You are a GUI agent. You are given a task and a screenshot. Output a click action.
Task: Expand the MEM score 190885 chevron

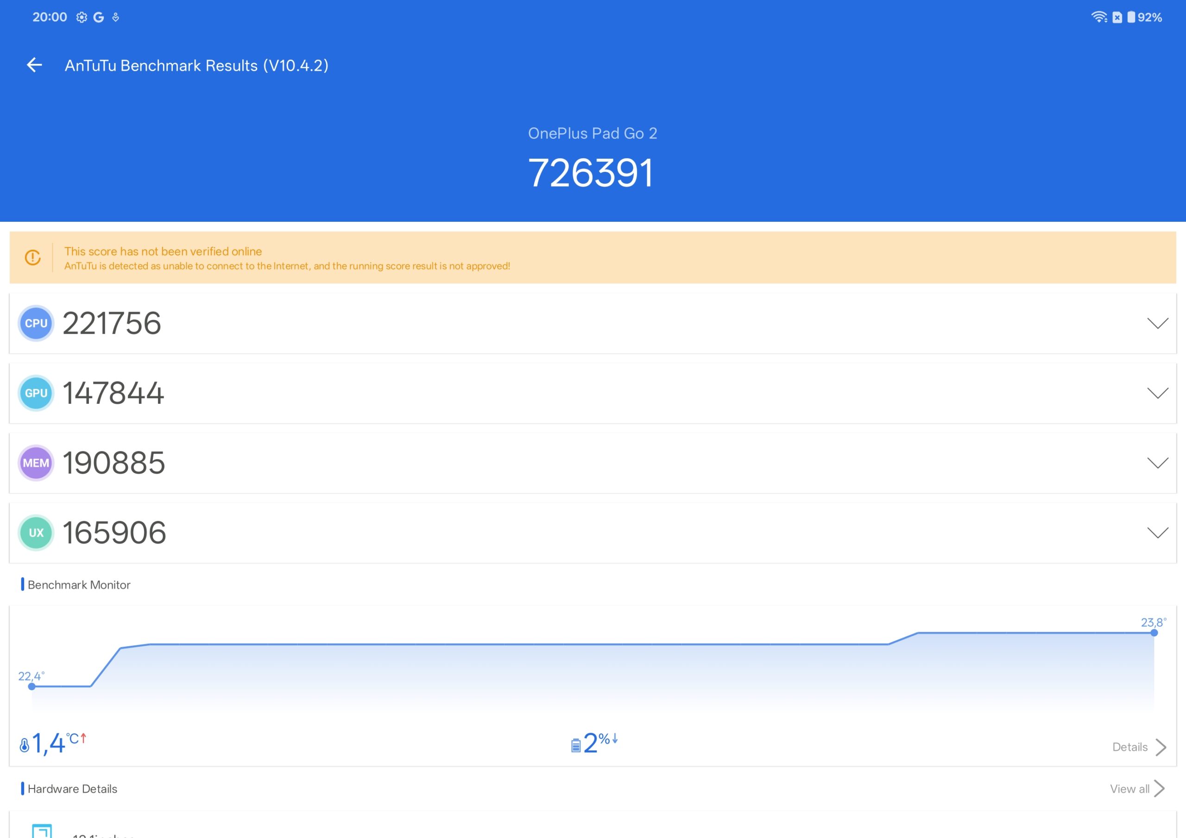(x=1158, y=463)
